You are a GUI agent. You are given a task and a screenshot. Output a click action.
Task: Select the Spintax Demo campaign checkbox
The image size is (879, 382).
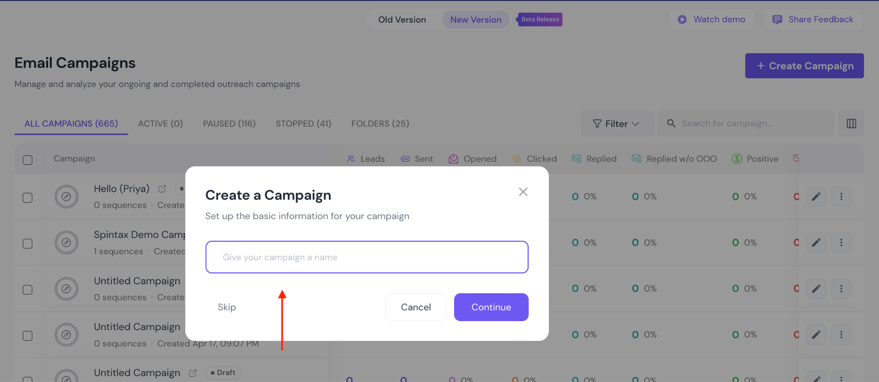tap(27, 244)
